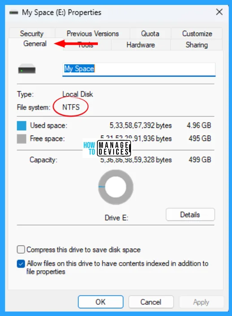Click the Details button
Viewport: 232px width, 316px height.
pos(190,215)
